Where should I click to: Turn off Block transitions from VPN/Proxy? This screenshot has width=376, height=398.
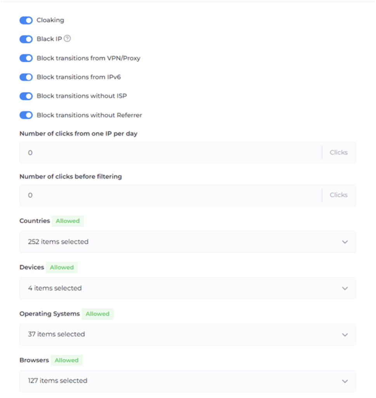(26, 58)
